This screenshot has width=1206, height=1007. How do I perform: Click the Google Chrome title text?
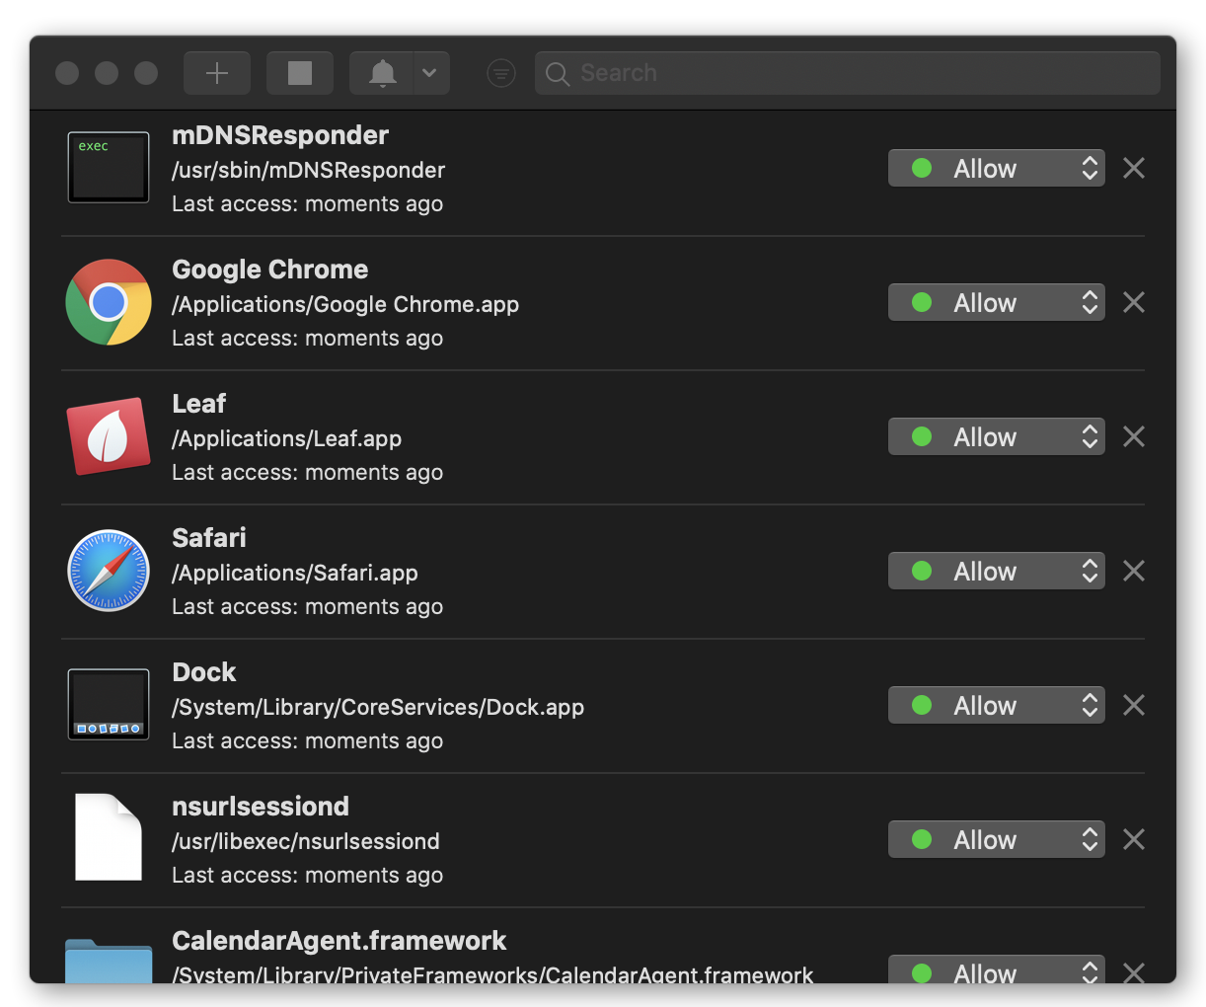tap(269, 270)
